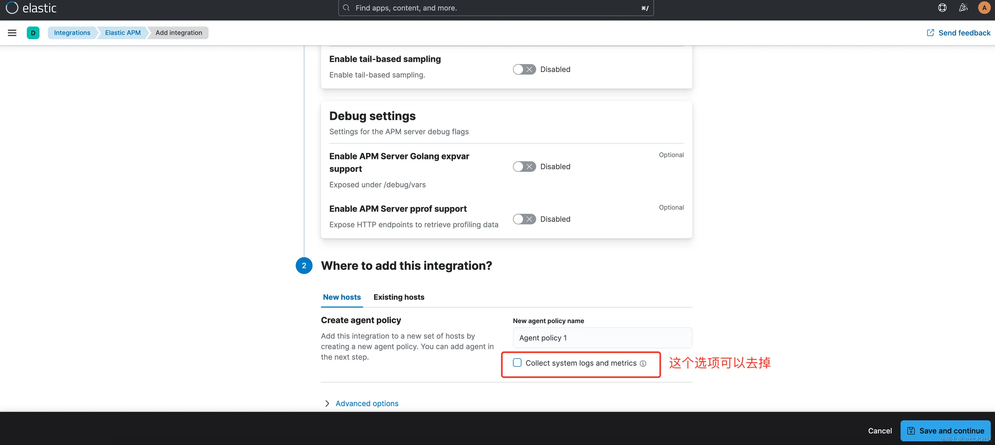
Task: Switch to the Existing hosts tab
Action: (398, 297)
